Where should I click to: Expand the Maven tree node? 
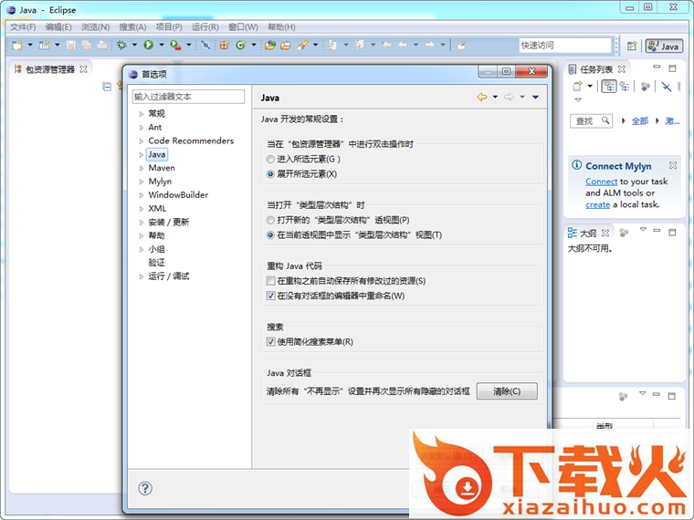point(142,169)
